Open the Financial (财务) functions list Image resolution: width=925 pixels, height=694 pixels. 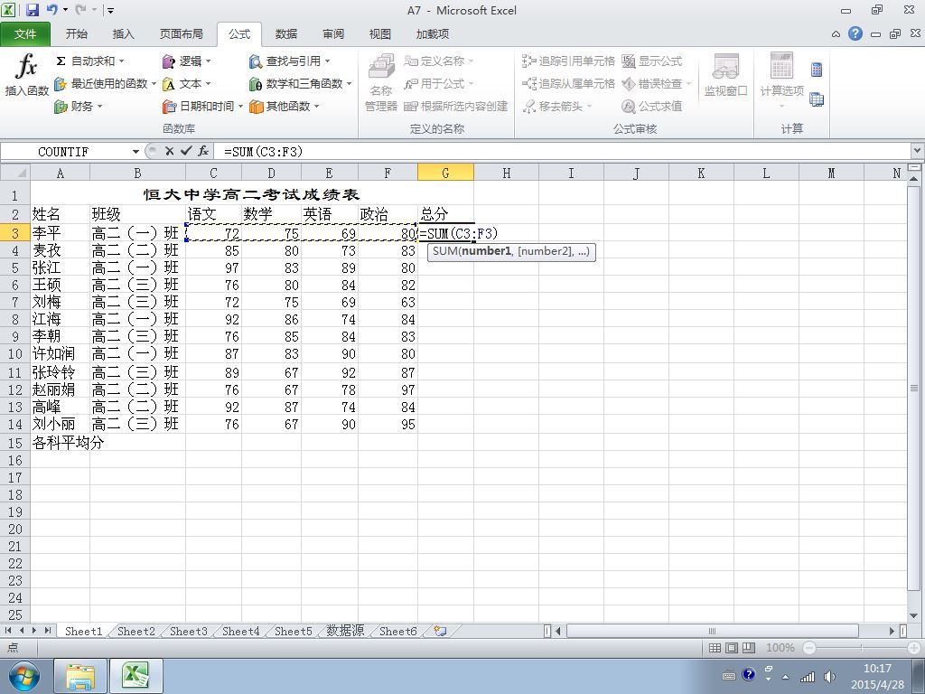pyautogui.click(x=79, y=107)
